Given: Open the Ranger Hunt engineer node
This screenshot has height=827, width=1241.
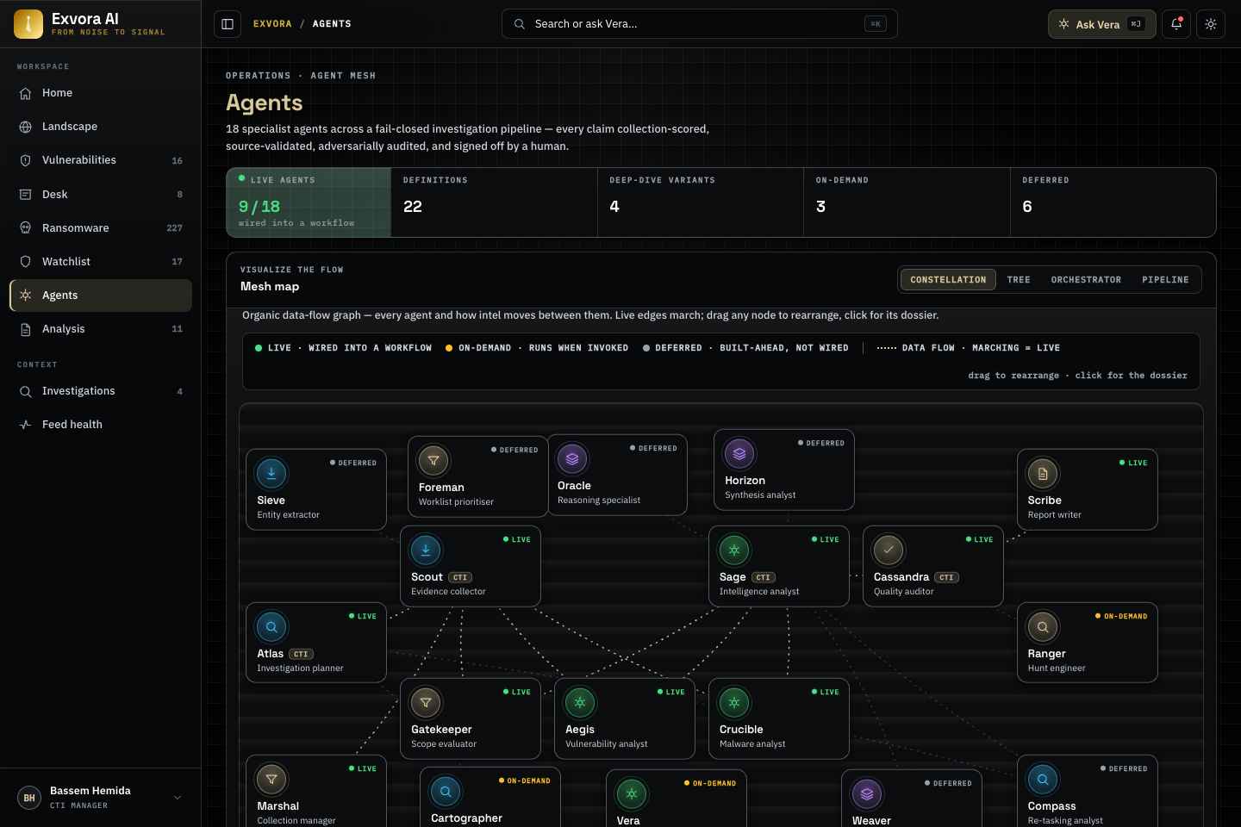Looking at the screenshot, I should click(x=1088, y=643).
